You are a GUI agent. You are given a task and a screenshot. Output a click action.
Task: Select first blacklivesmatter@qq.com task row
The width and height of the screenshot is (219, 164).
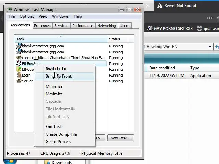pos(61,46)
